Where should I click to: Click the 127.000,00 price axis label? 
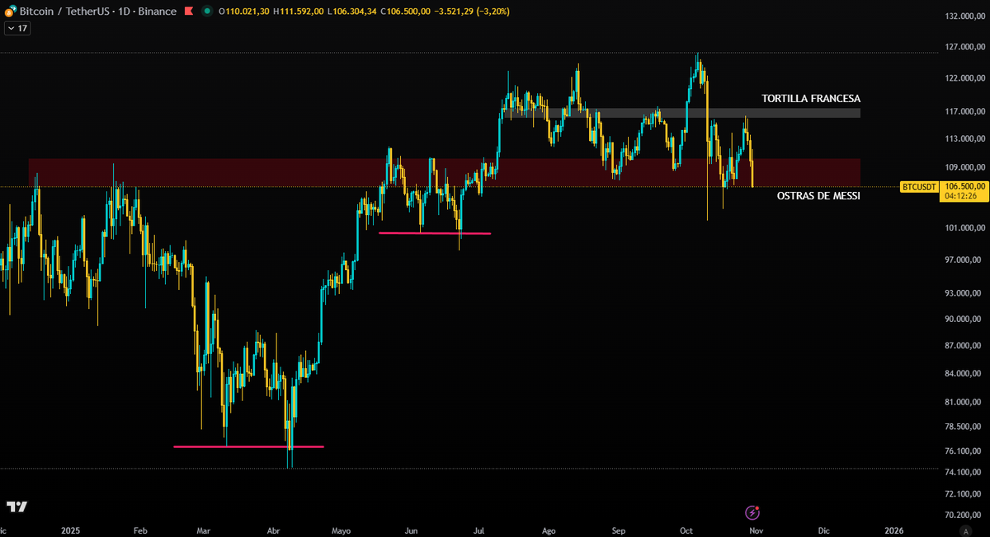(964, 47)
